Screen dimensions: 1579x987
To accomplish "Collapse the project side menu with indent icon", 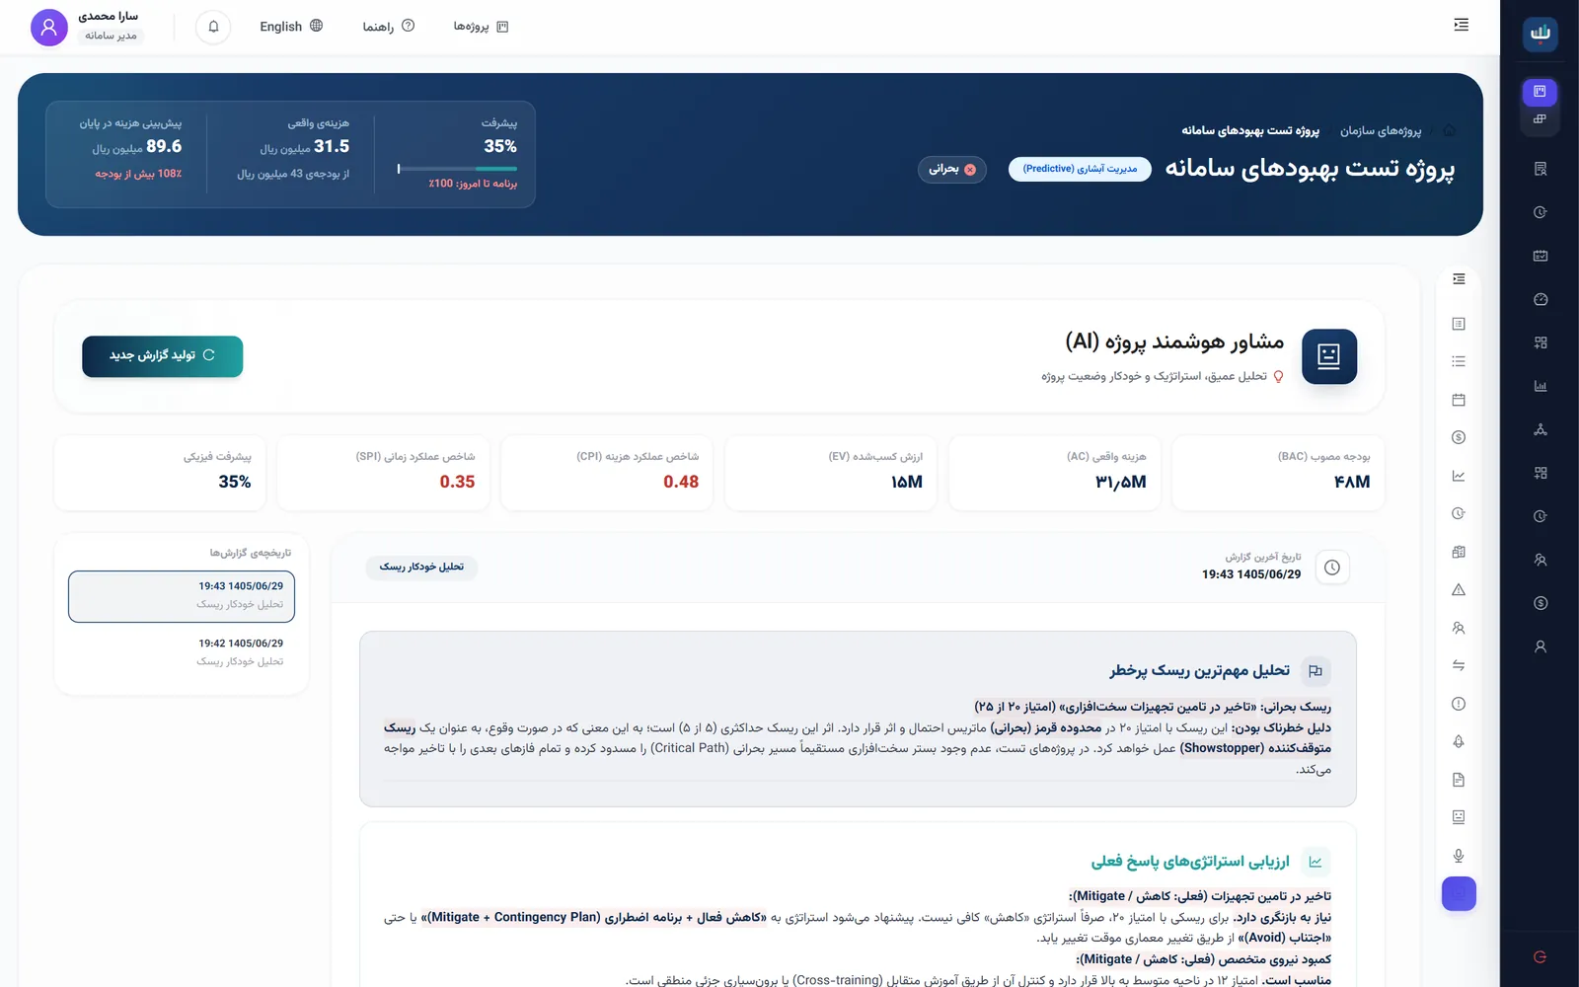I will pos(1459,279).
